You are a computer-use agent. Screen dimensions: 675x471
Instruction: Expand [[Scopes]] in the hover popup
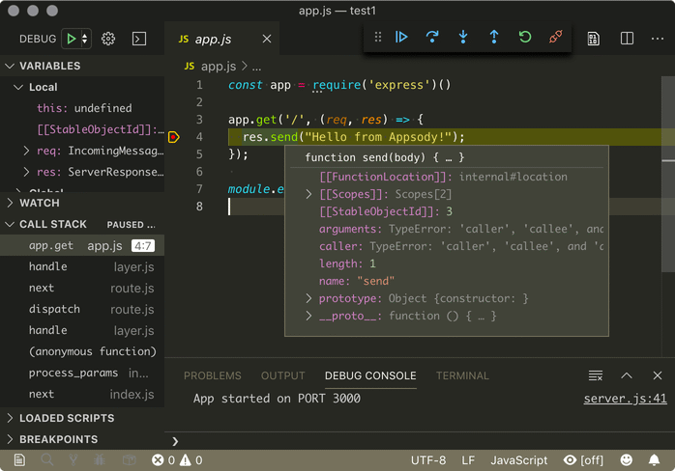[308, 194]
